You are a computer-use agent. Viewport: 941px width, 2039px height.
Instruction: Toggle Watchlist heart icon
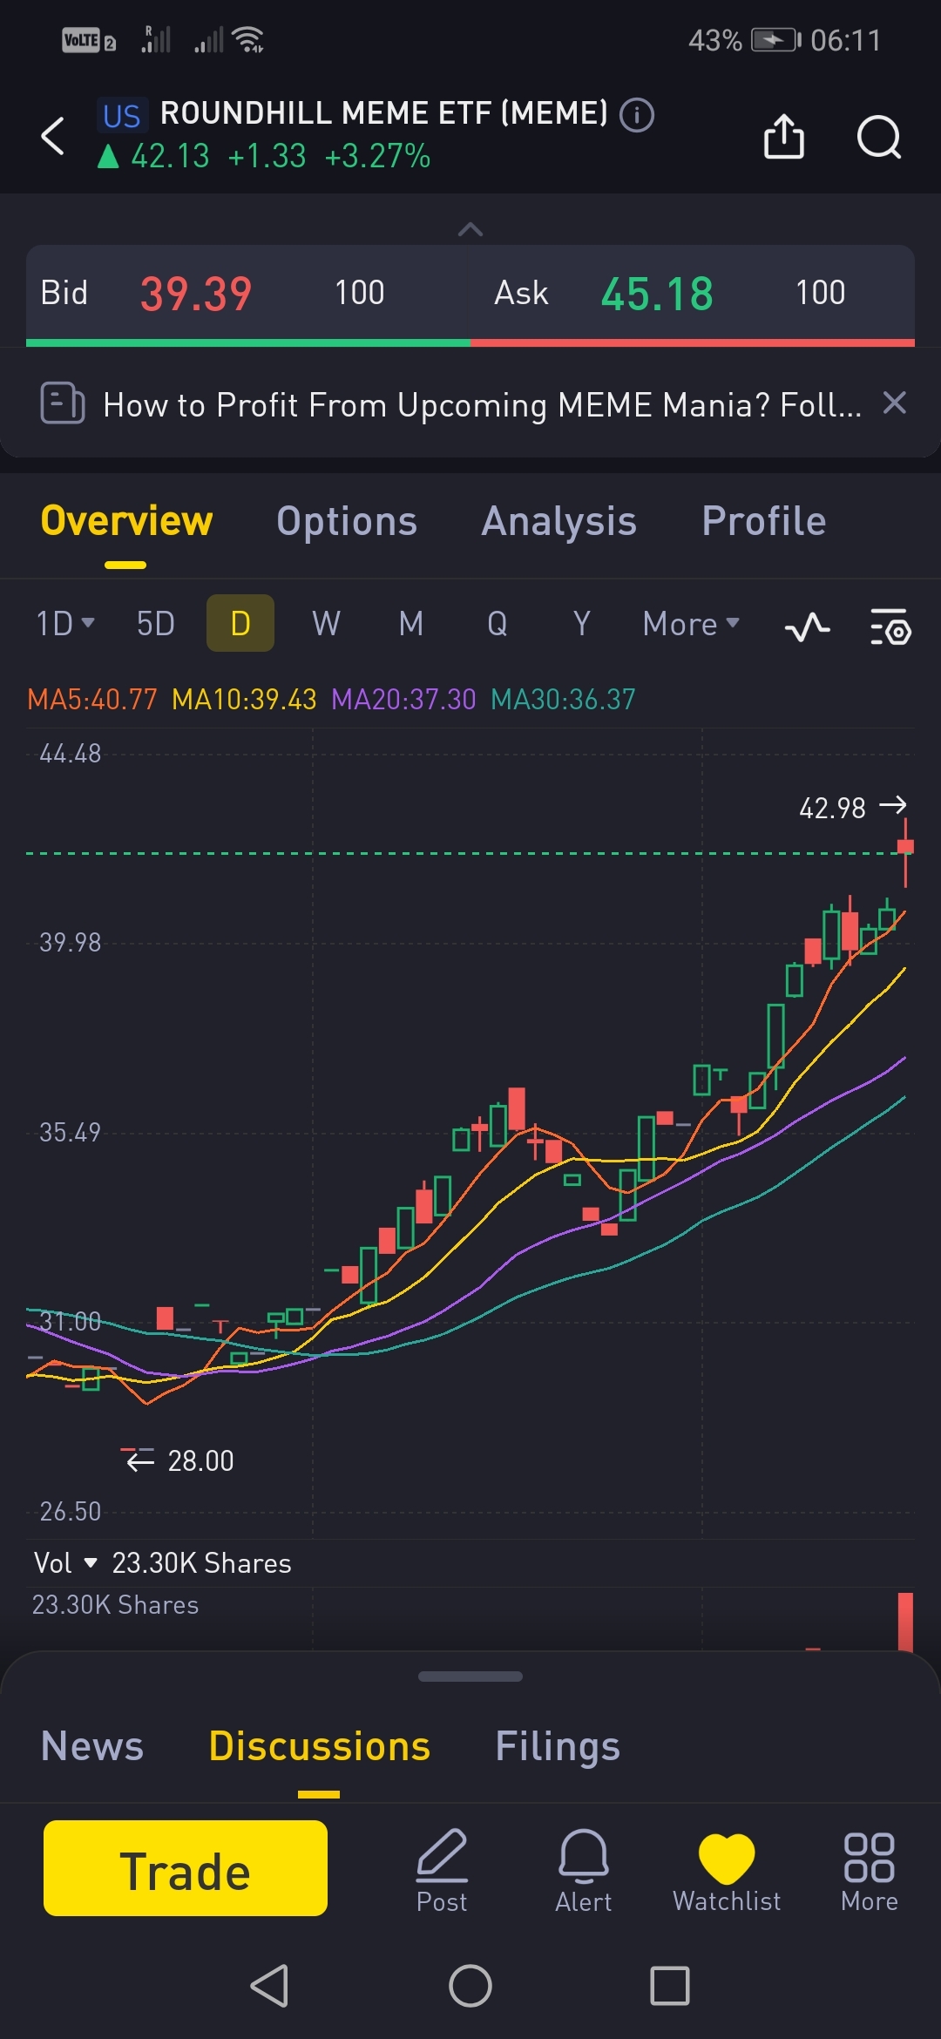[727, 1870]
